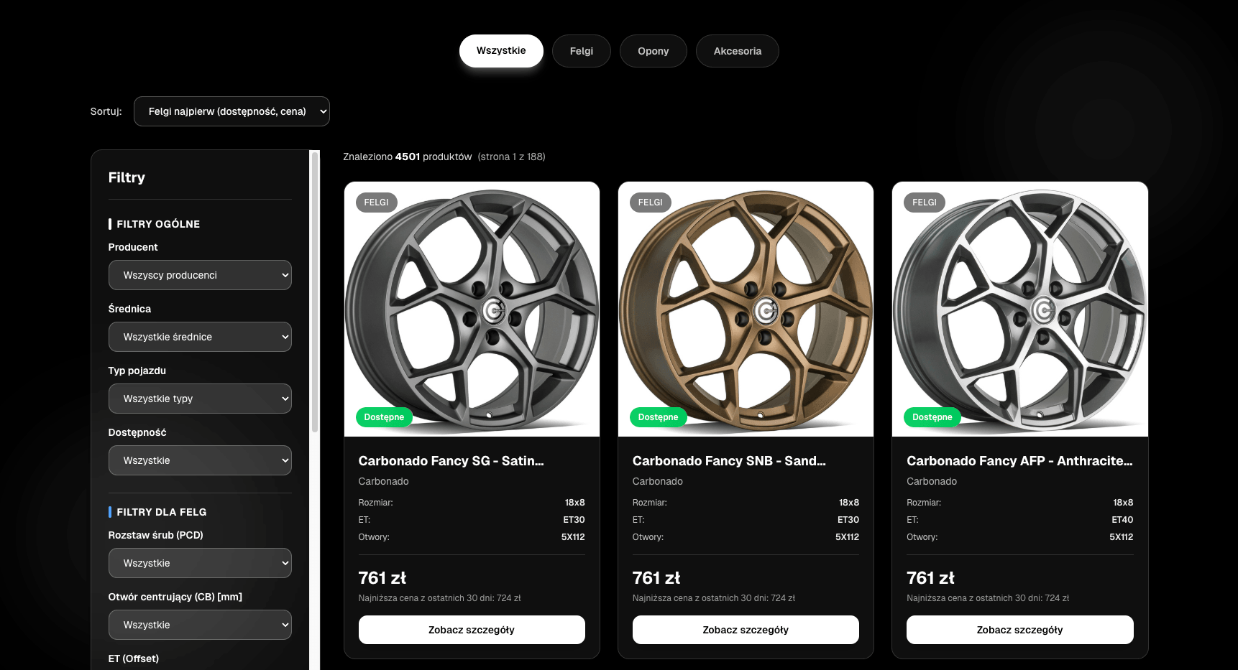1238x670 pixels.
Task: Open the Akcesoria tab
Action: pos(738,51)
